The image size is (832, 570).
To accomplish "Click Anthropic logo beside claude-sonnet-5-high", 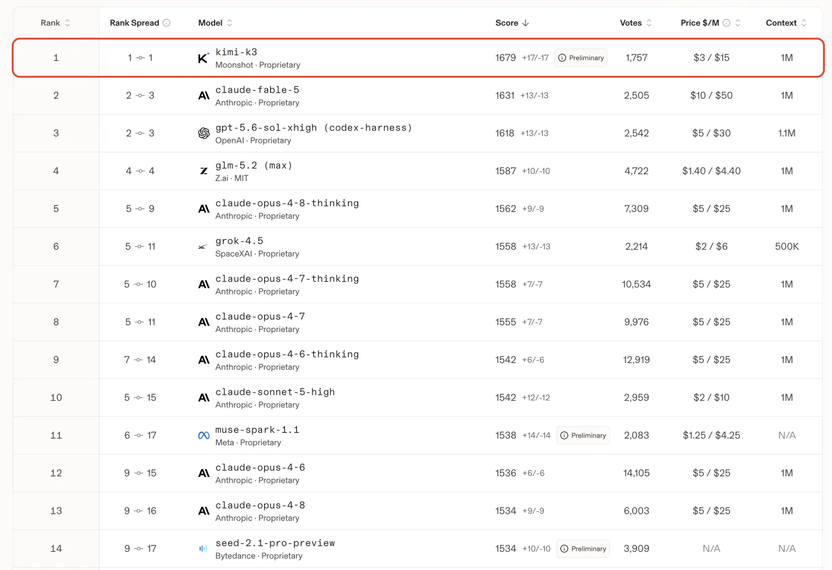I will [204, 397].
